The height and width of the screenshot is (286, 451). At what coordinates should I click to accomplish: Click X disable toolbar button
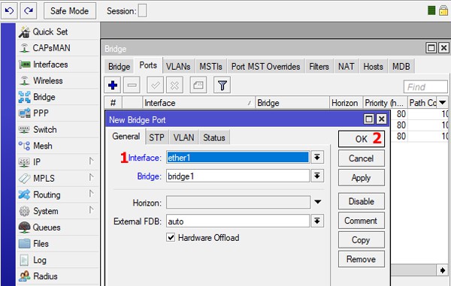[x=174, y=86]
